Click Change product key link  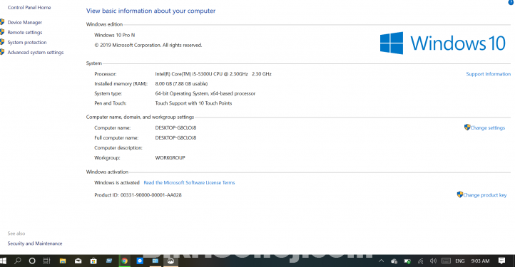point(485,195)
